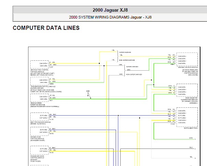Select connector label "EM62" at the transmission module
This screenshot has width=207, height=166.
[x=51, y=84]
